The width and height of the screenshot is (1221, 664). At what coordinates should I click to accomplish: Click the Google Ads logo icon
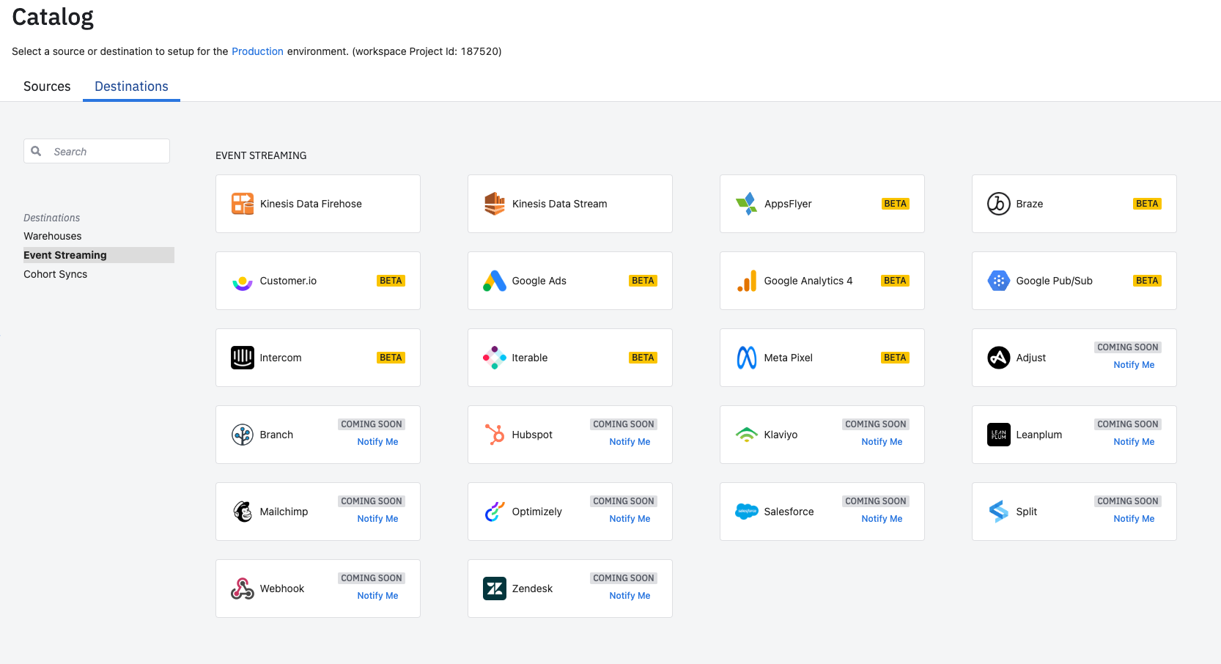495,281
